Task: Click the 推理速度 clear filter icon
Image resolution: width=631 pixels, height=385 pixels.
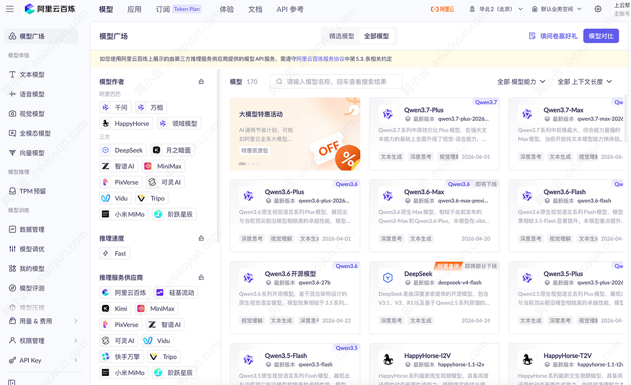Action: (201, 238)
